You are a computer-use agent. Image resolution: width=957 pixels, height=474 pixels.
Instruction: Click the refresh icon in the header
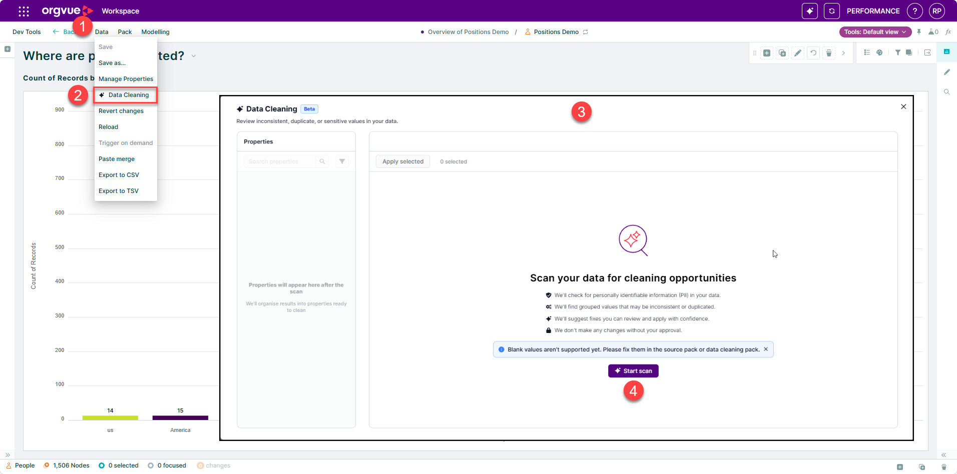pyautogui.click(x=831, y=11)
